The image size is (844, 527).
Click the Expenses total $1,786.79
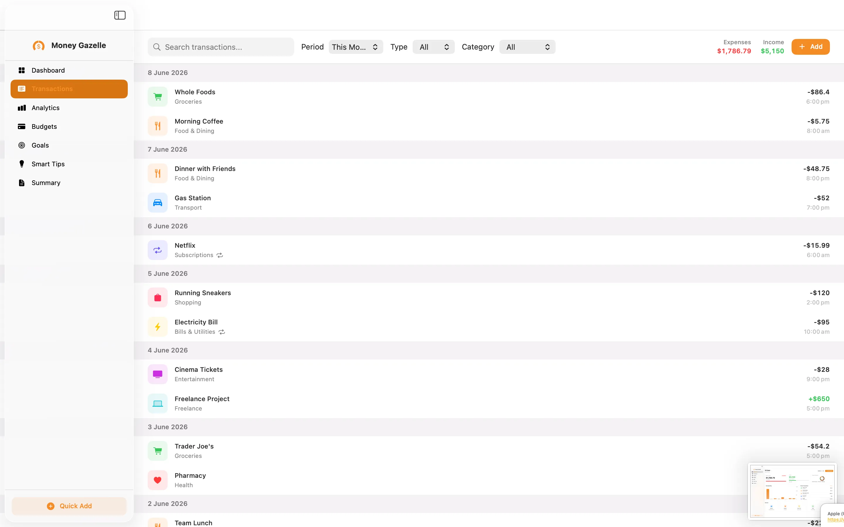(x=734, y=51)
